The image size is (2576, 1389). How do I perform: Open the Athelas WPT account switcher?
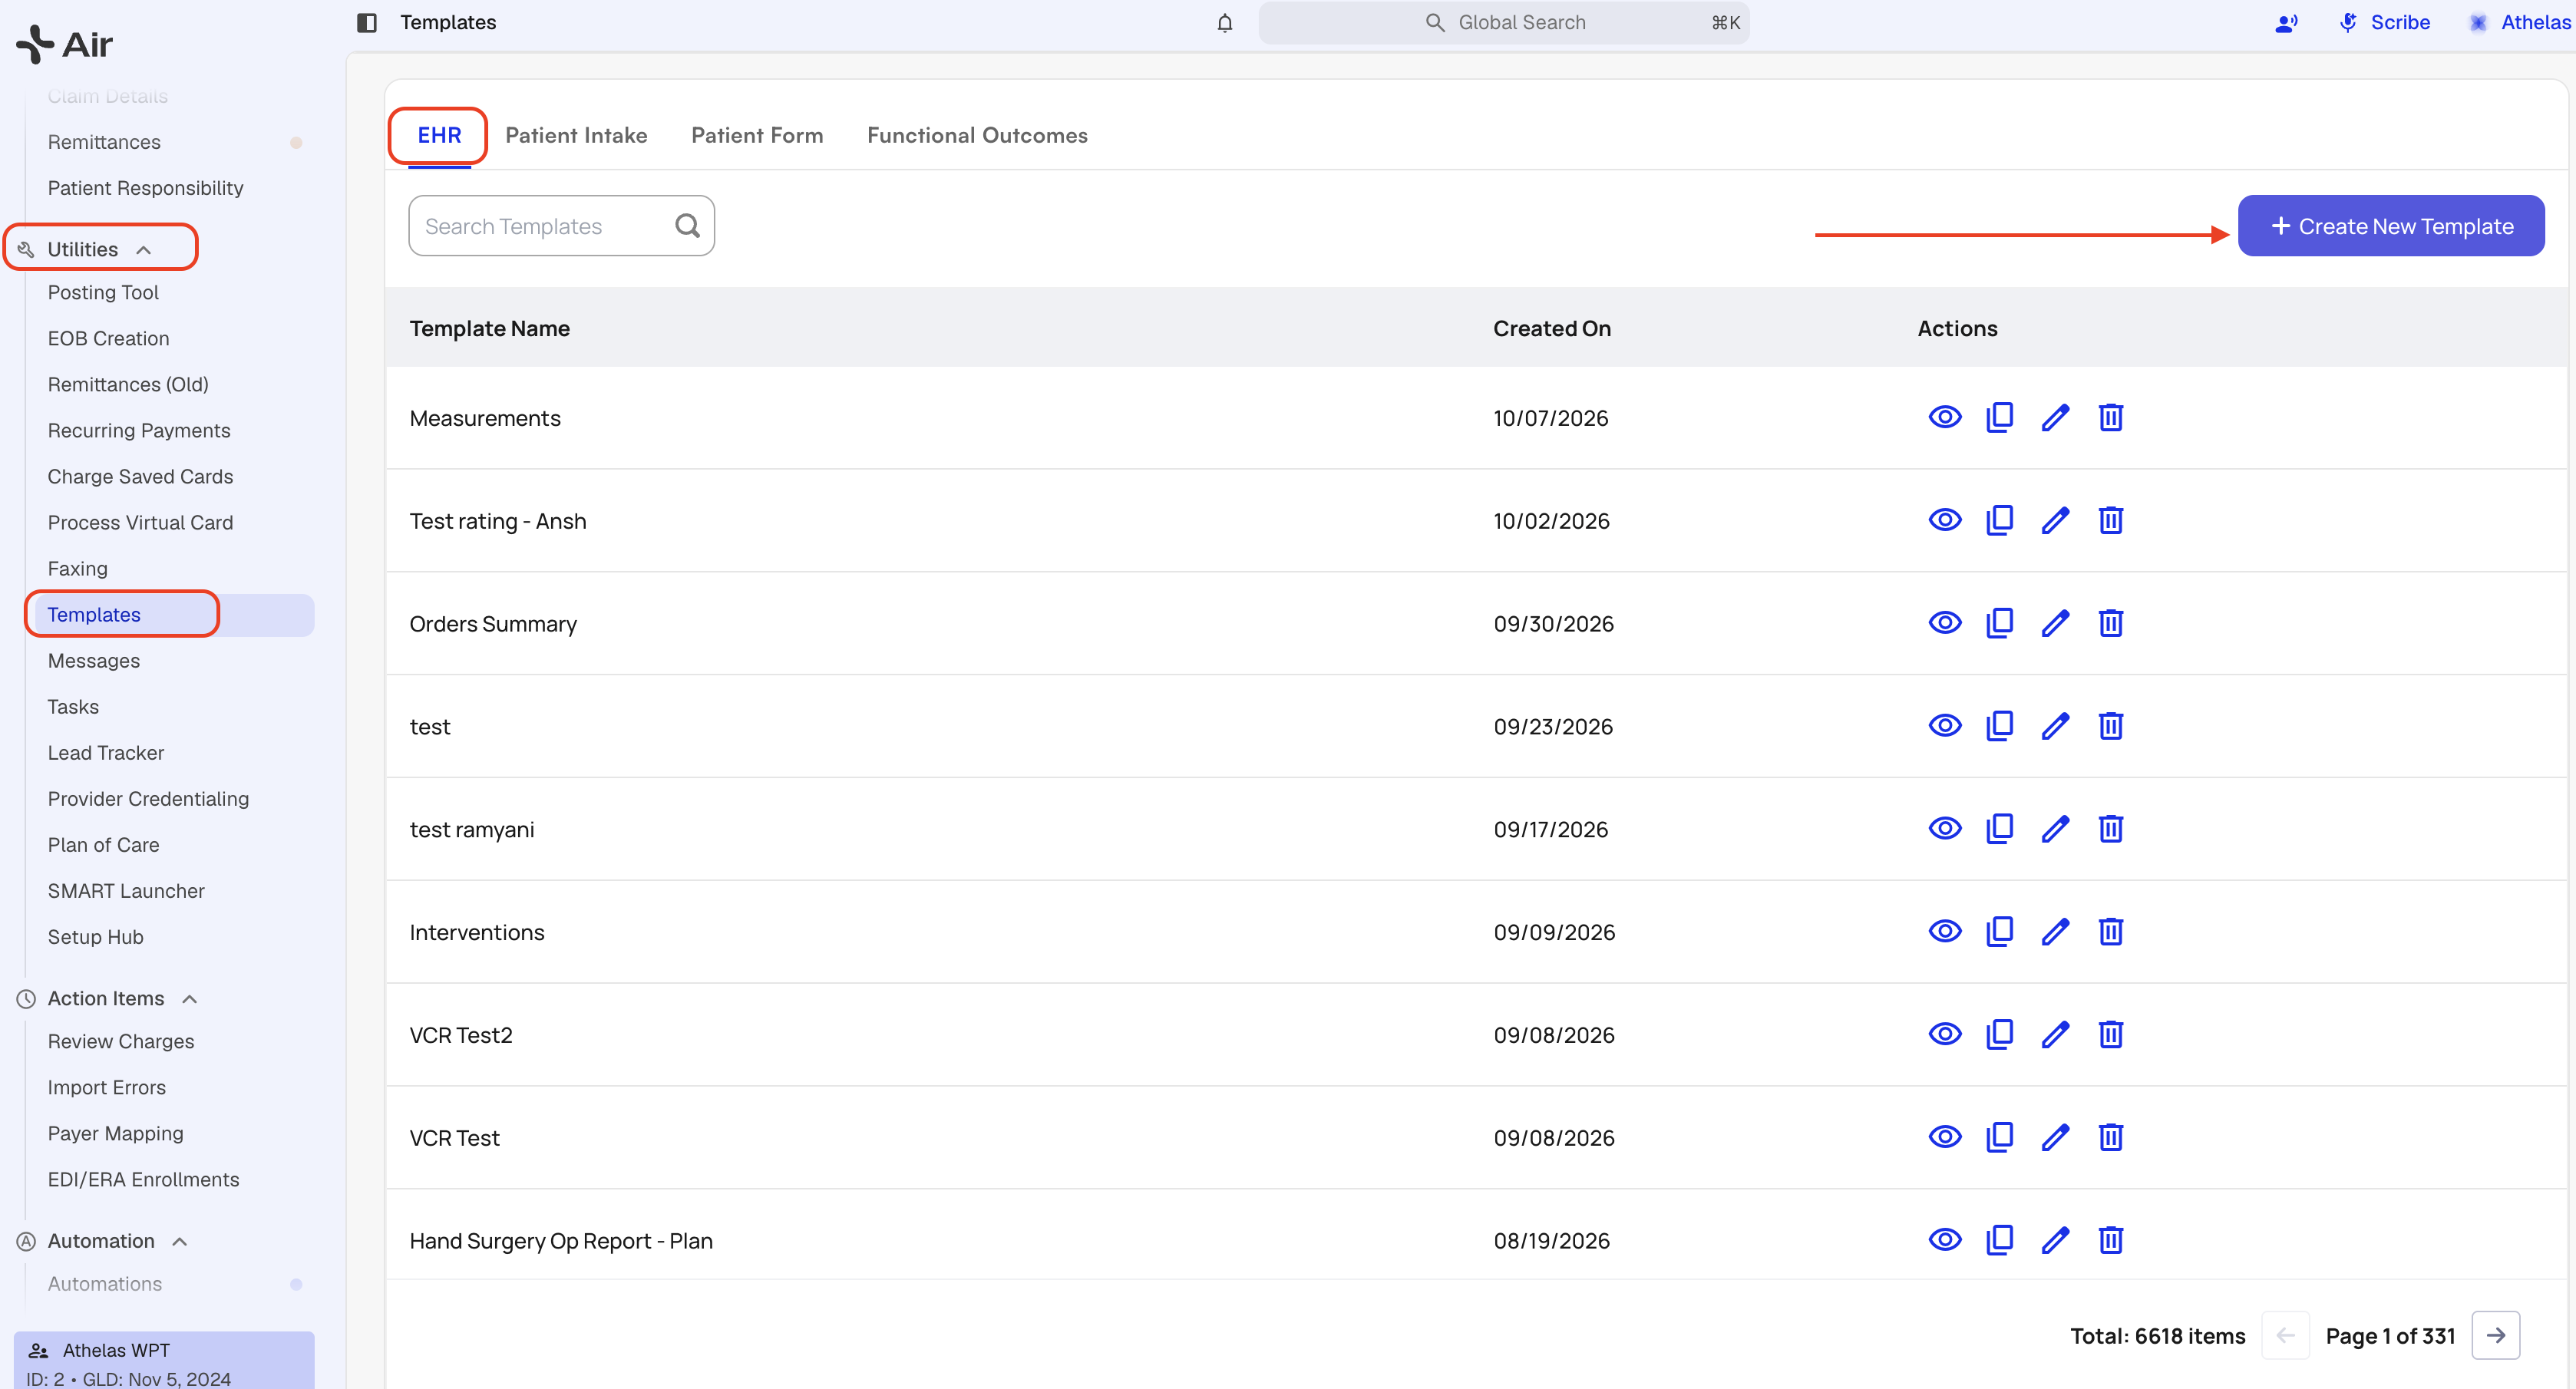[164, 1361]
